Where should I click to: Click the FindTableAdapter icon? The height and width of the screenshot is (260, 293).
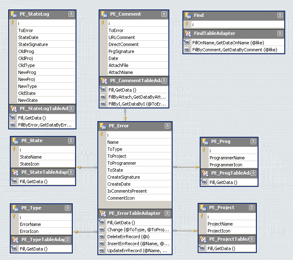point(188,34)
